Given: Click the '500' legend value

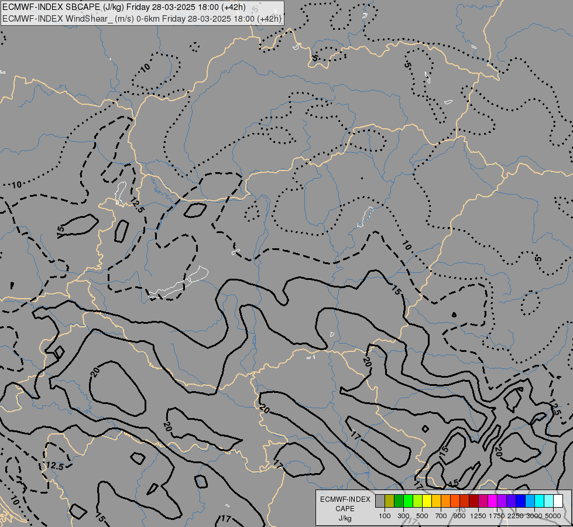Looking at the screenshot, I should pos(422,516).
